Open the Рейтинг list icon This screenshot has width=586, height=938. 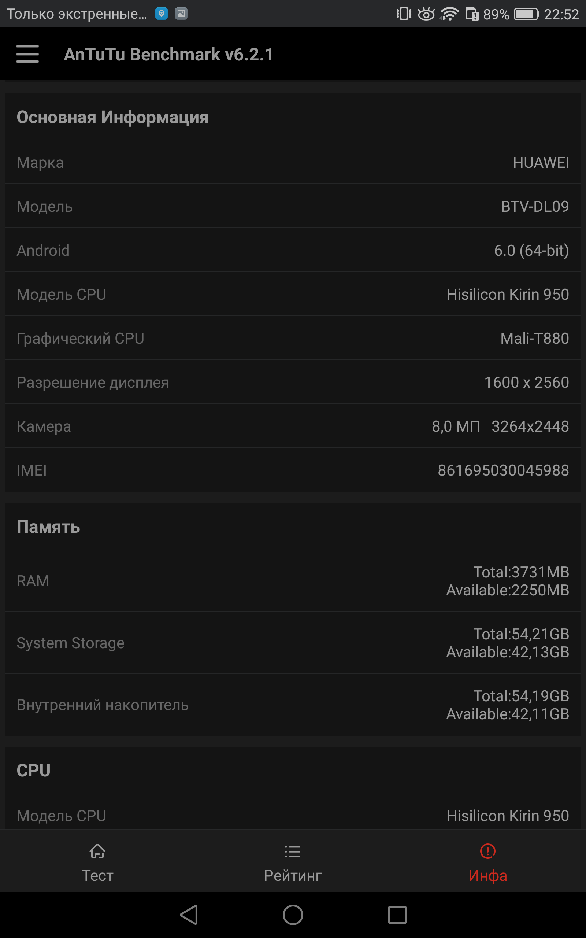(293, 852)
